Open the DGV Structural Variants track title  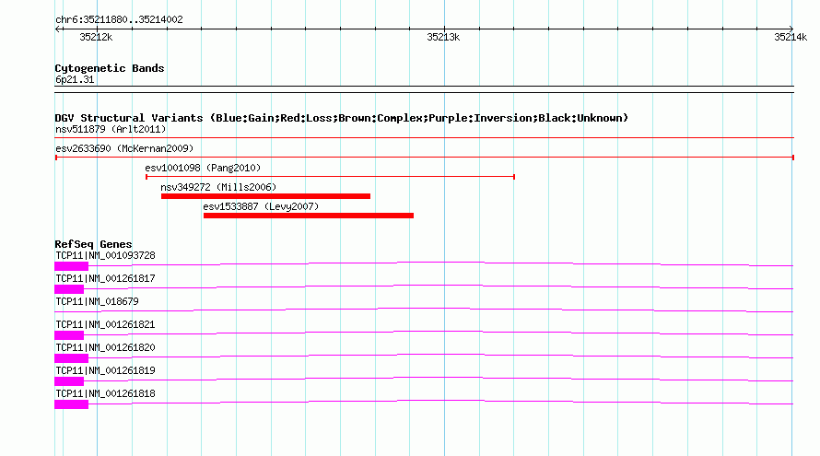pos(342,118)
